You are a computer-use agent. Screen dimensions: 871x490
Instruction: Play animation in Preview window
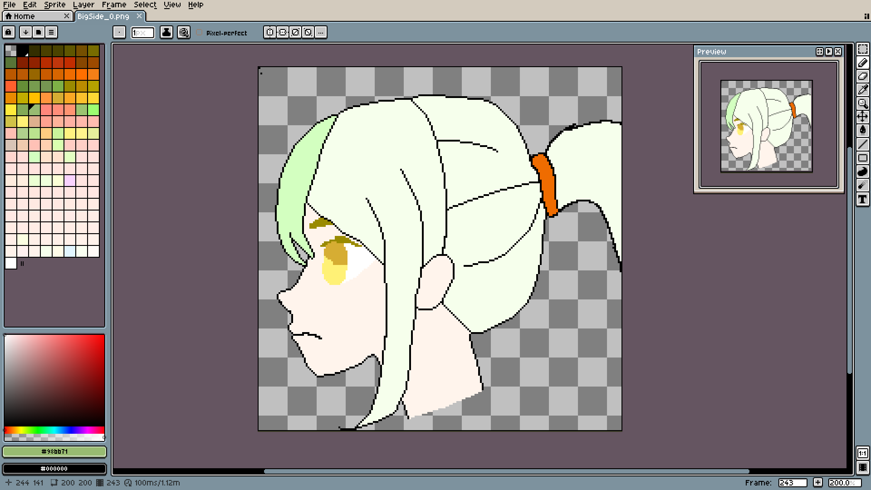[829, 52]
